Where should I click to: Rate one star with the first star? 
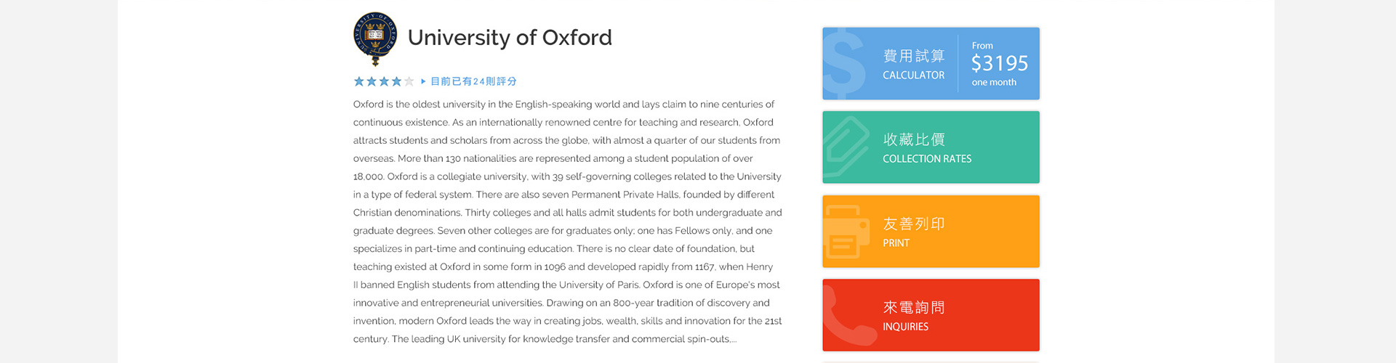[x=359, y=81]
